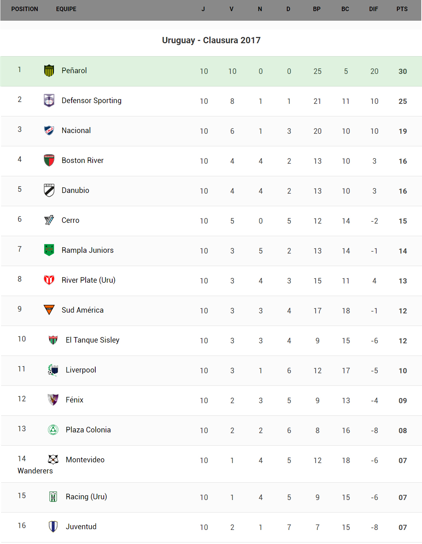Open the Montevideo Wanderers team link
The height and width of the screenshot is (544, 422).
[85, 460]
